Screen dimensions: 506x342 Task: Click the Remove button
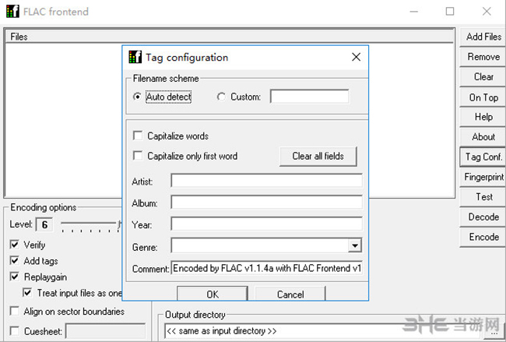pyautogui.click(x=483, y=57)
